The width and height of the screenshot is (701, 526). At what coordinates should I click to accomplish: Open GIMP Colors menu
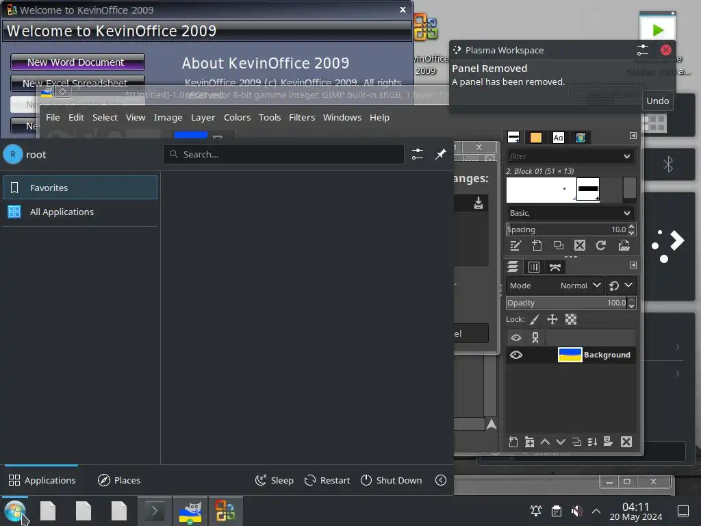237,117
